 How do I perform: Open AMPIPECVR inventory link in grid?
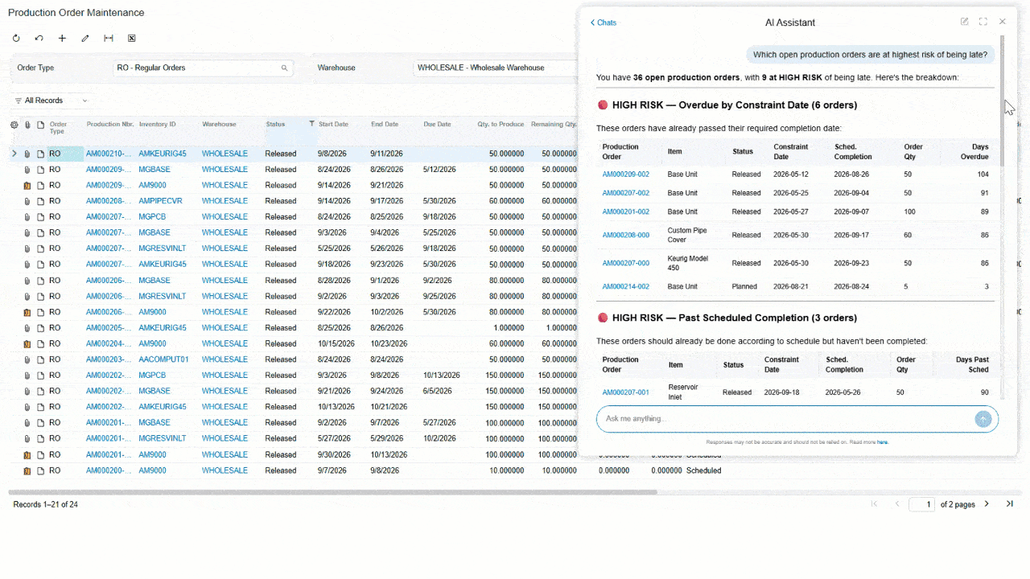click(160, 201)
